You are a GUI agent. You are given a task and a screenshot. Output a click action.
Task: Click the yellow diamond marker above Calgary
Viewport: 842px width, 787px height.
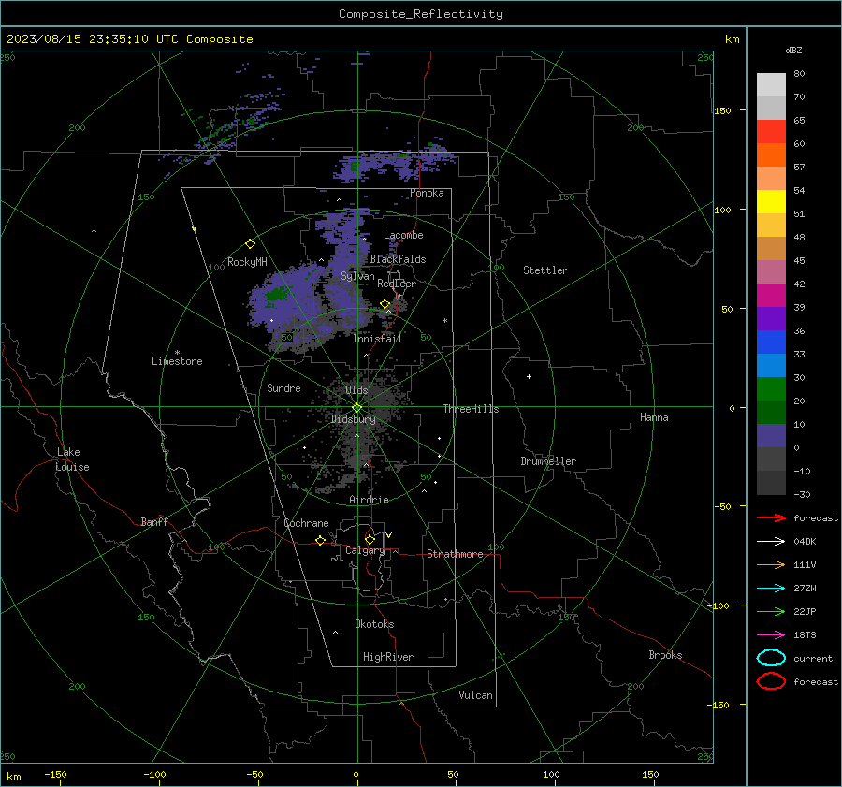(370, 539)
